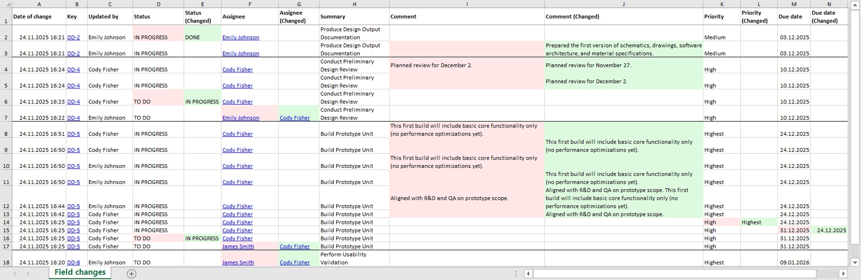Click the horizontal scrollbar's left arrow
Image resolution: width=861 pixels, height=280 pixels.
(x=529, y=273)
